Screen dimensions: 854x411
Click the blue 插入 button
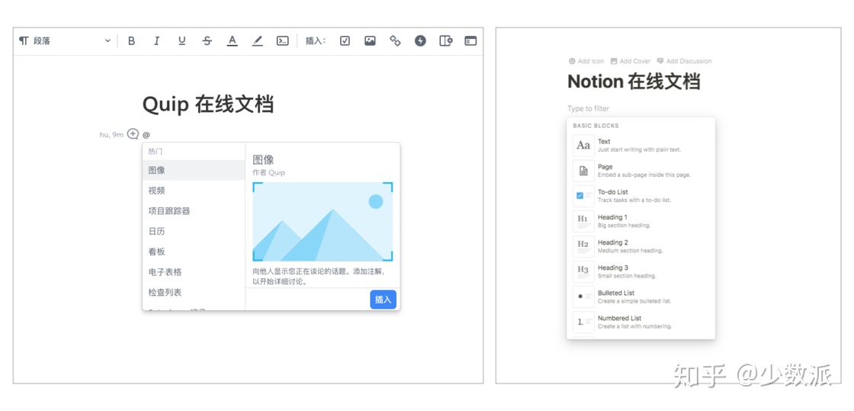coord(384,300)
